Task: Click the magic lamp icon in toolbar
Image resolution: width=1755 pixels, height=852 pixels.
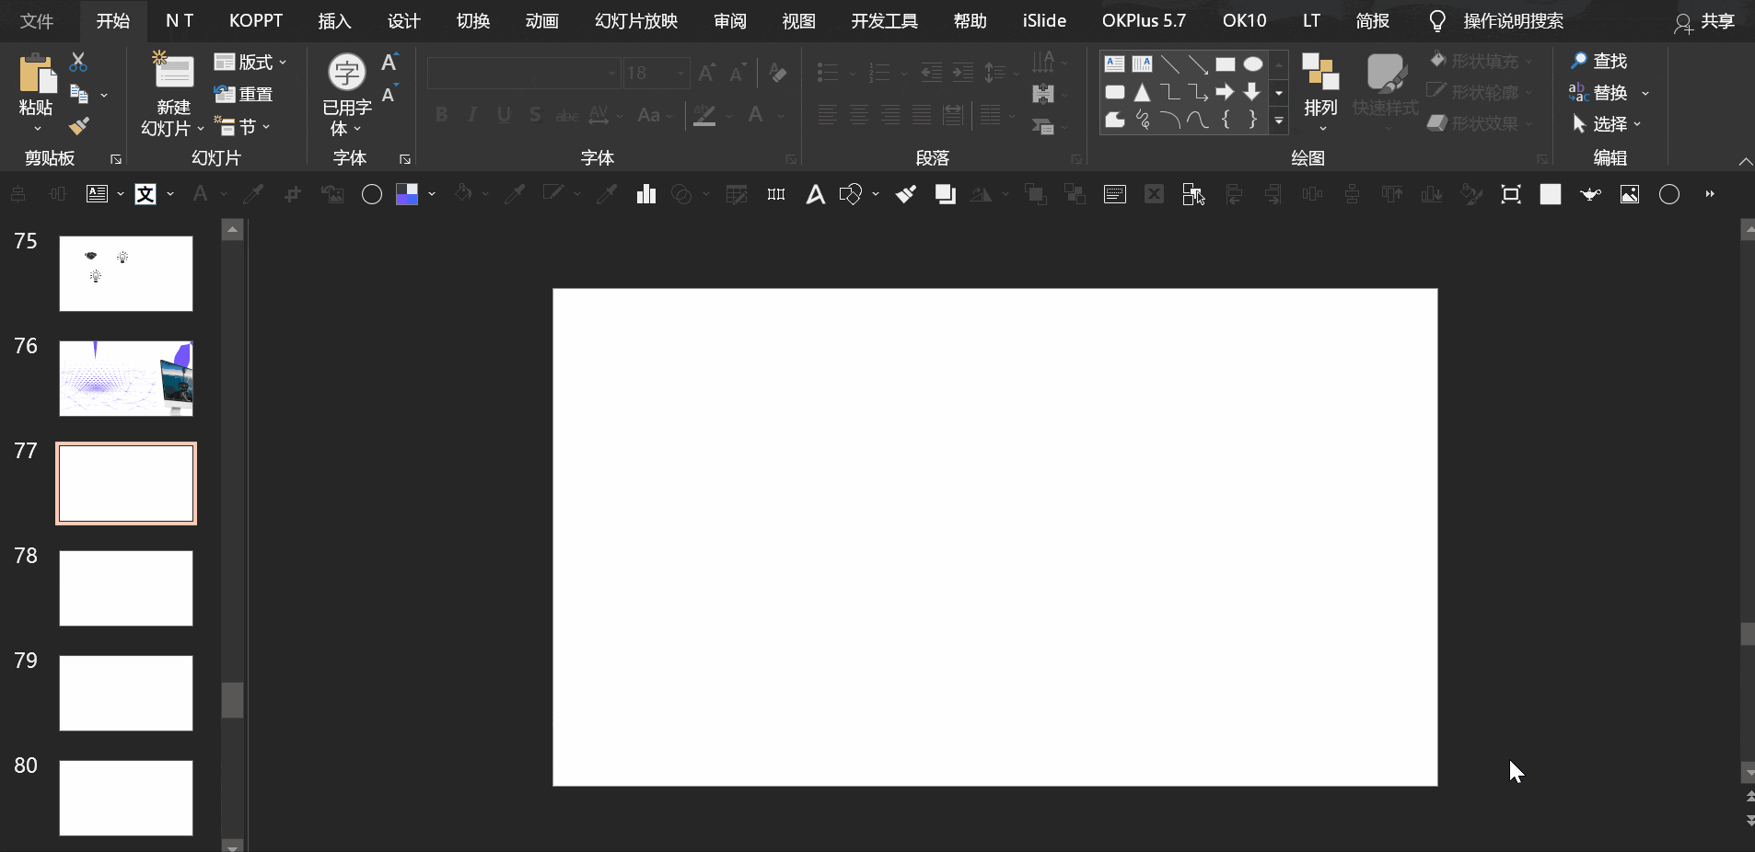Action: (1590, 194)
